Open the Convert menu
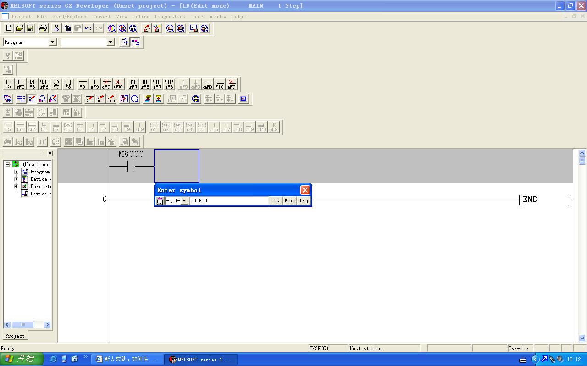This screenshot has height=366, width=587. (x=101, y=16)
